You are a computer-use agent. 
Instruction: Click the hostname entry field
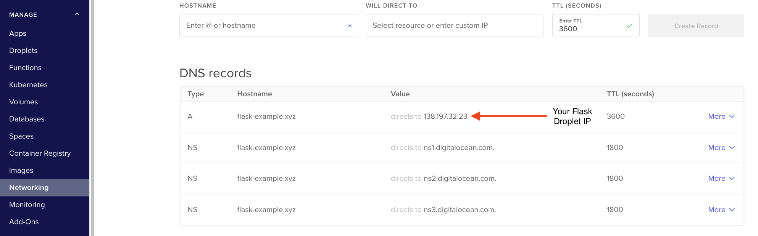tap(268, 26)
